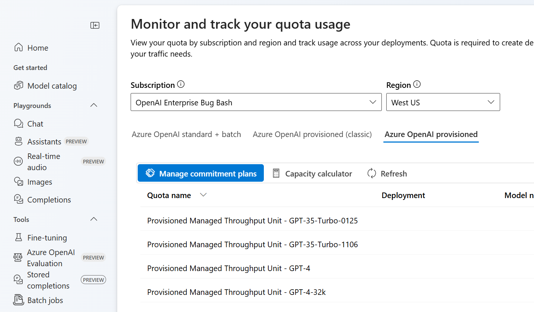Switch to Azure OpenAI provisioned (classic) tab
Screen dimensions: 534x312
(x=312, y=134)
